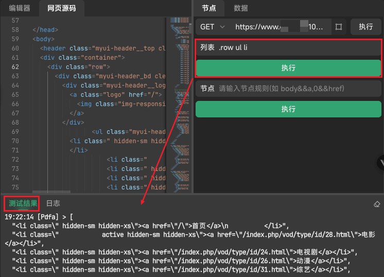The height and width of the screenshot is (277, 384).
Task: Show the 测试结果 panel tab
Action: (x=23, y=203)
